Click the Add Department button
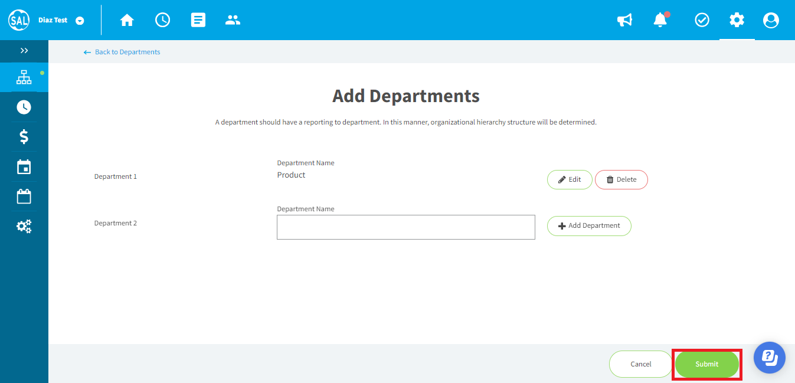The image size is (795, 383). [589, 226]
